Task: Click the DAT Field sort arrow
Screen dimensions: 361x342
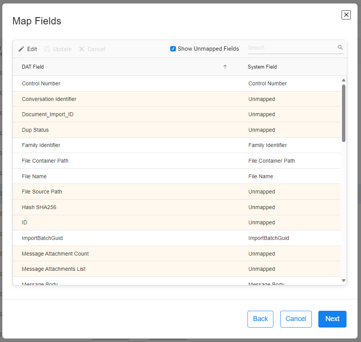Action: click(225, 67)
